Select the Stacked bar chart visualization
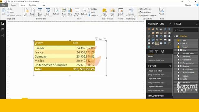Image resolution: width=199 pixels, height=112 pixels. 149,29
